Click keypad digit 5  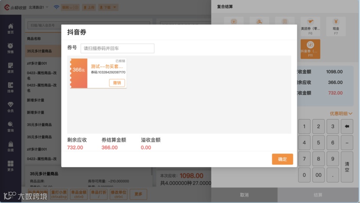[318, 143]
